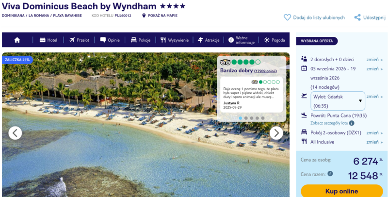The image size is (388, 197).
Task: Click info icon beside Cena razem
Action: [330, 174]
